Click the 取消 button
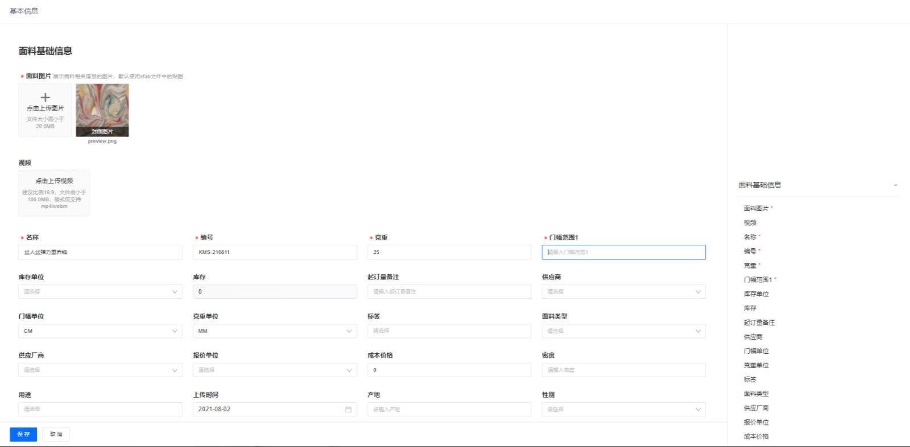The width and height of the screenshot is (910, 447). 56,435
